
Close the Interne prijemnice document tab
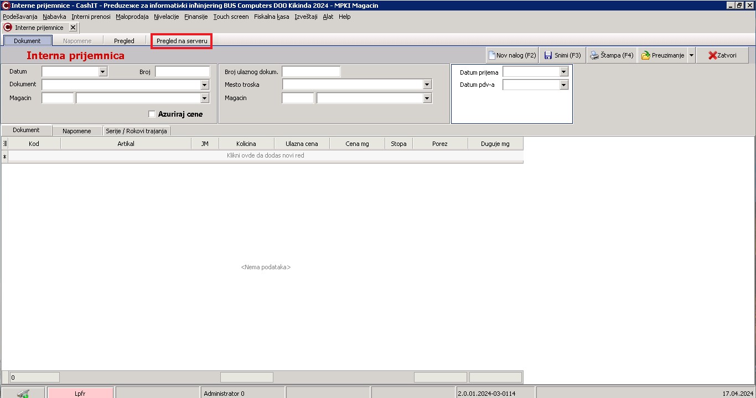point(73,28)
